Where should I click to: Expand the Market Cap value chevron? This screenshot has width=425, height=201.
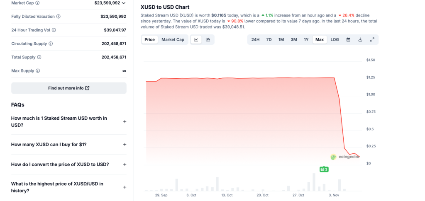(x=124, y=3)
